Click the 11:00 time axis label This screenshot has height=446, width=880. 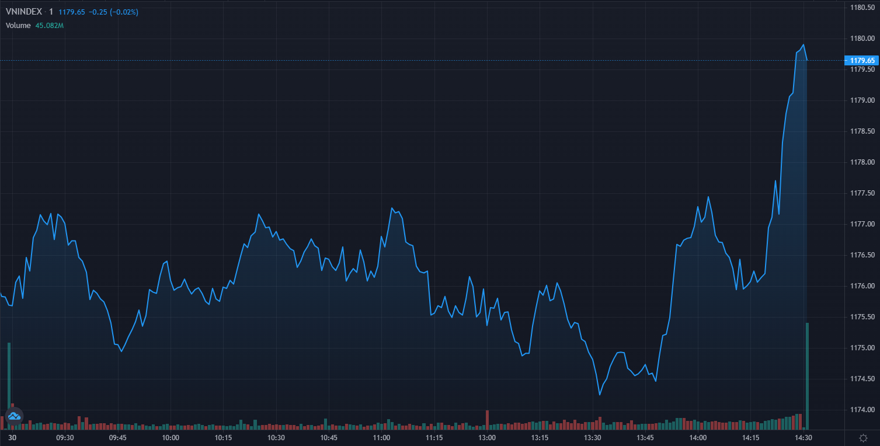coord(381,438)
